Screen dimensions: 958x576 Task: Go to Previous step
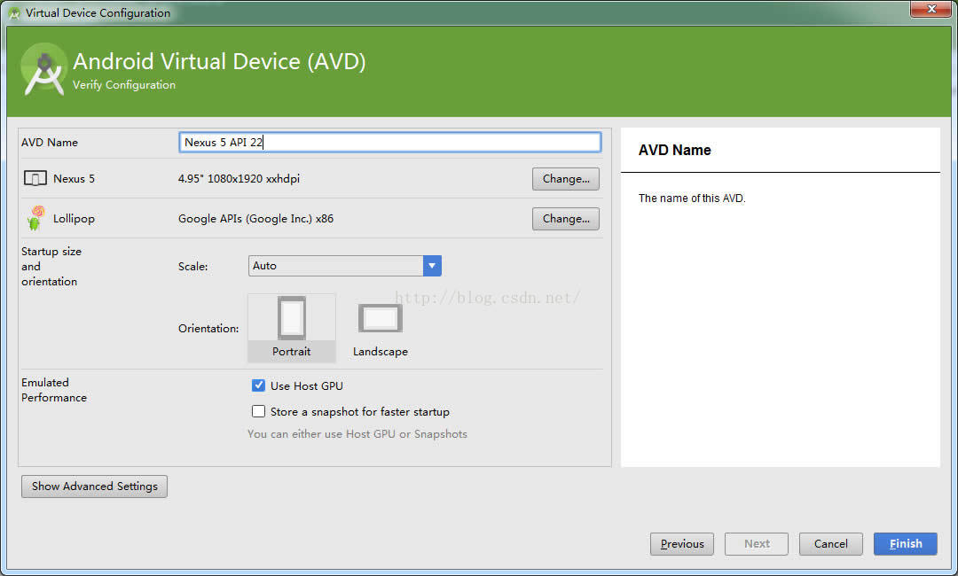(682, 544)
